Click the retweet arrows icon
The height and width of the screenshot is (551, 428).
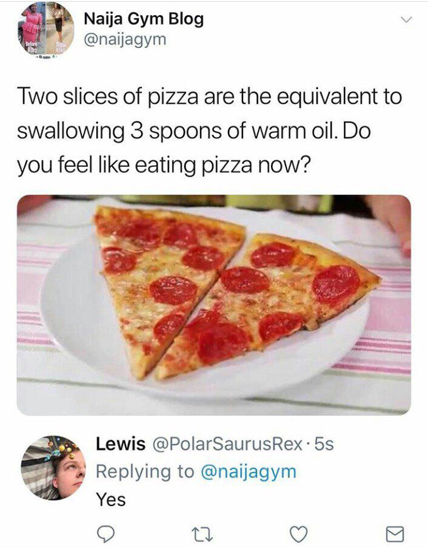201,535
